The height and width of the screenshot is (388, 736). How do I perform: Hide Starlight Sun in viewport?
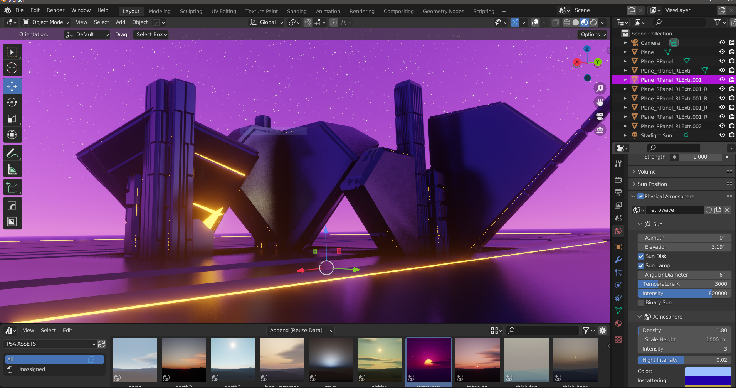[x=722, y=135]
